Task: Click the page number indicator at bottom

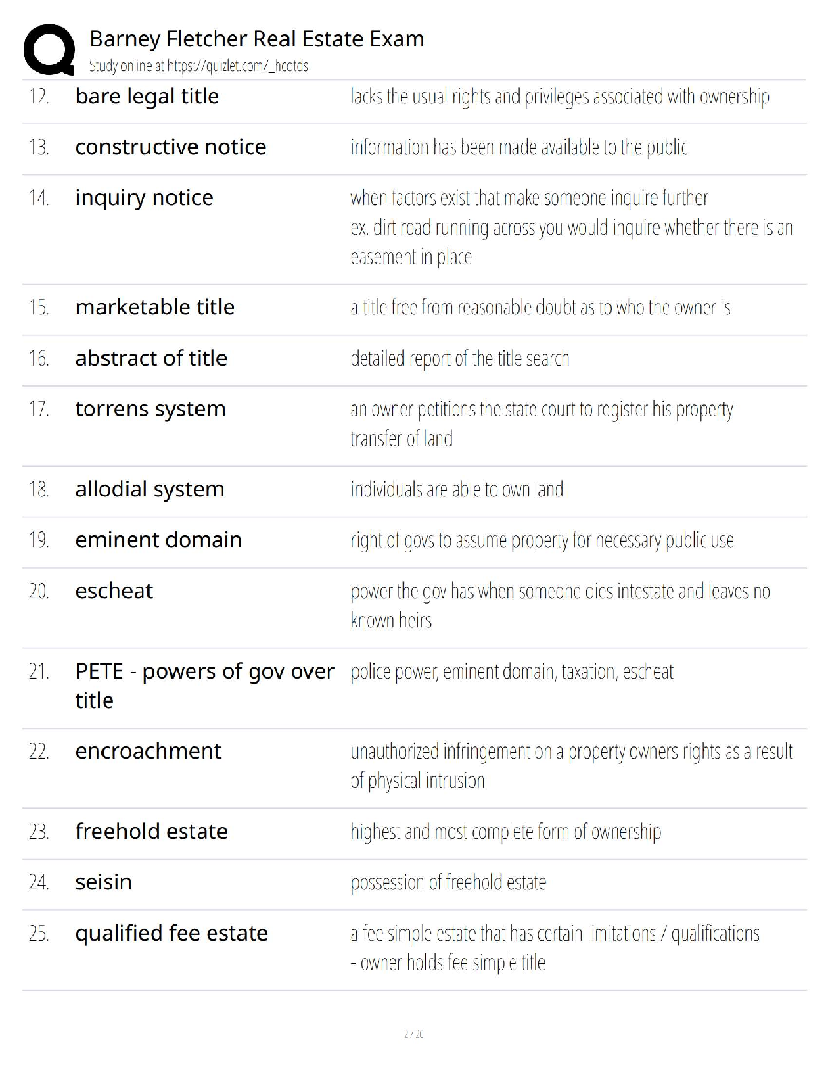Action: pos(413,1034)
